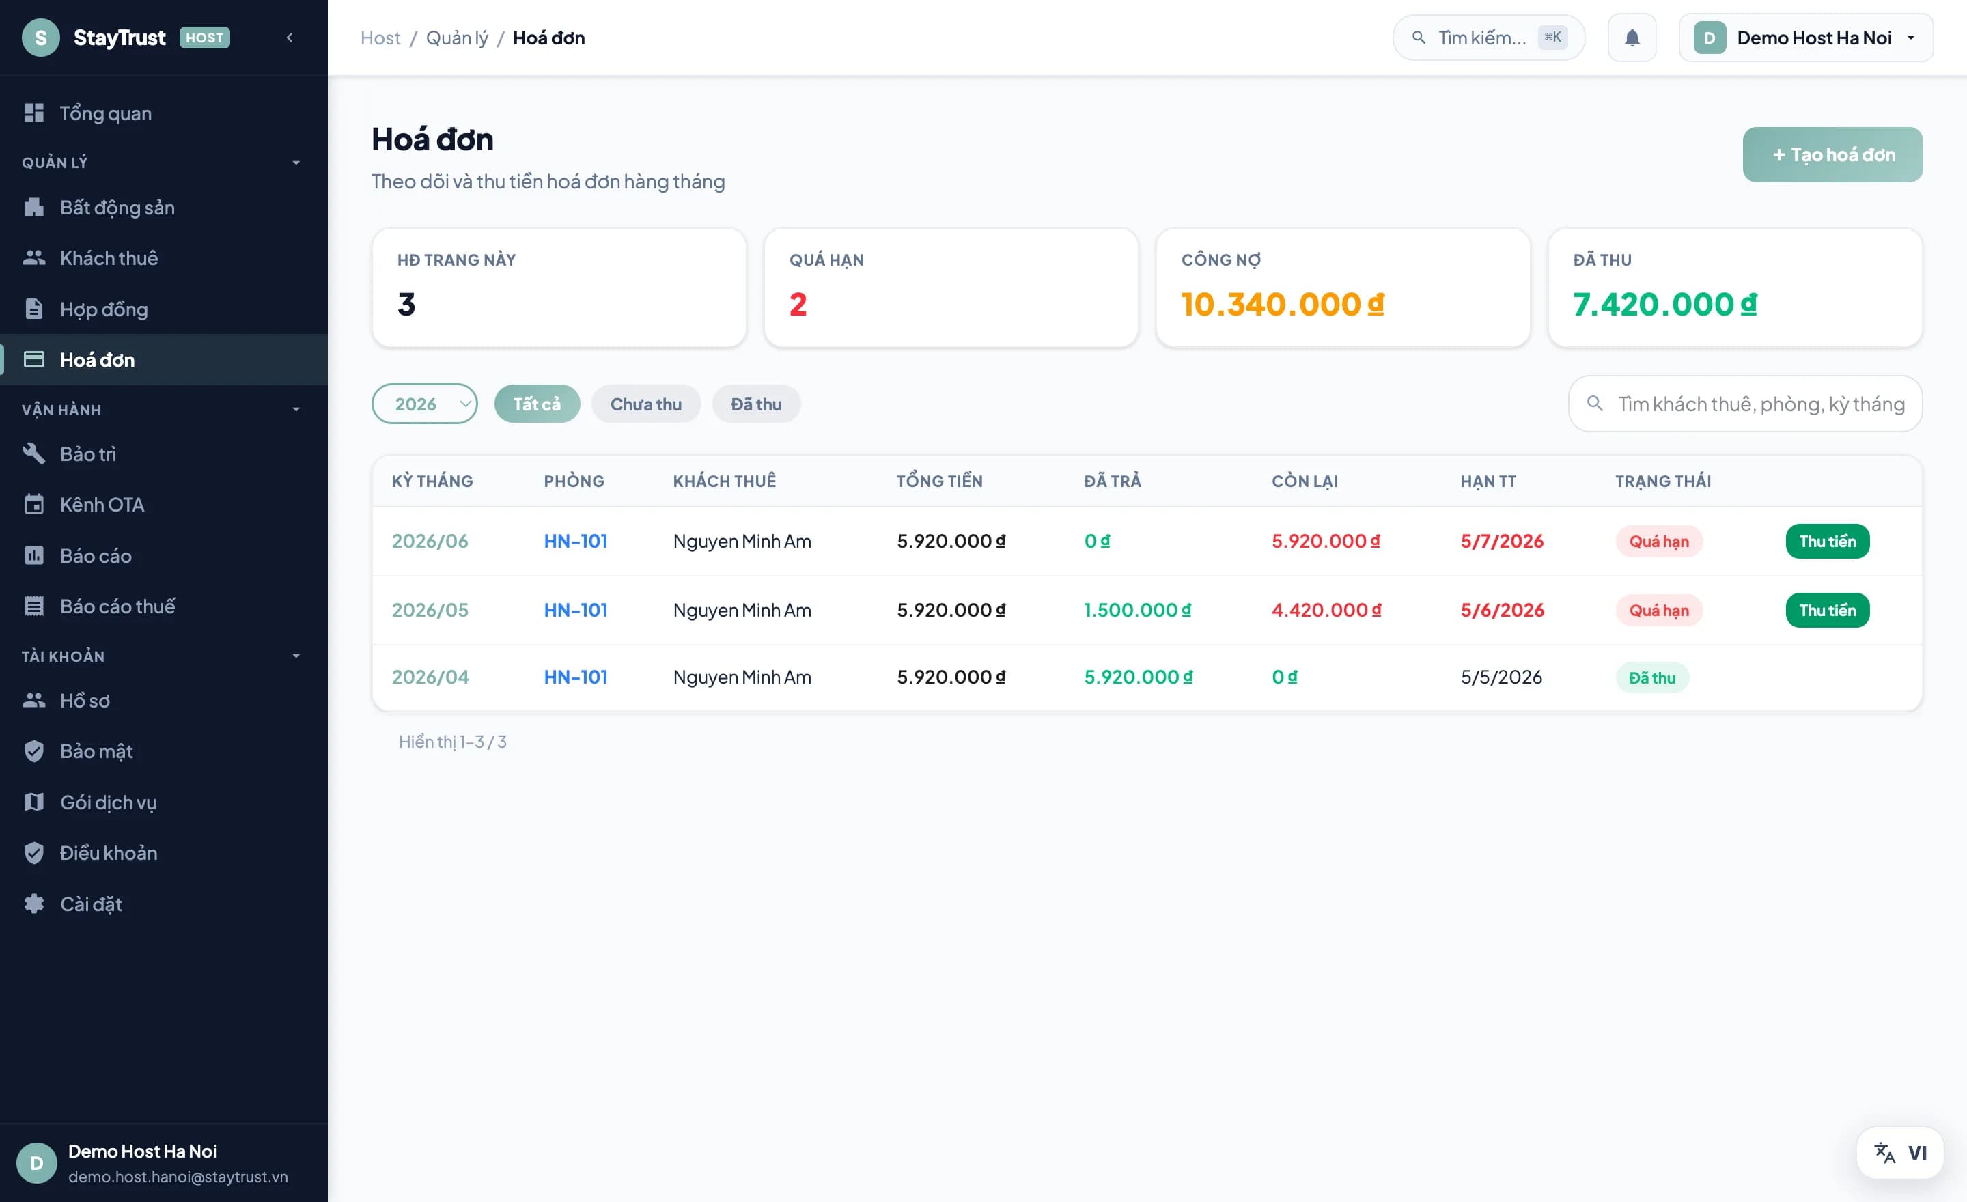The image size is (1967, 1202).
Task: Collapse the VẬN HÀNH section
Action: pyautogui.click(x=296, y=410)
